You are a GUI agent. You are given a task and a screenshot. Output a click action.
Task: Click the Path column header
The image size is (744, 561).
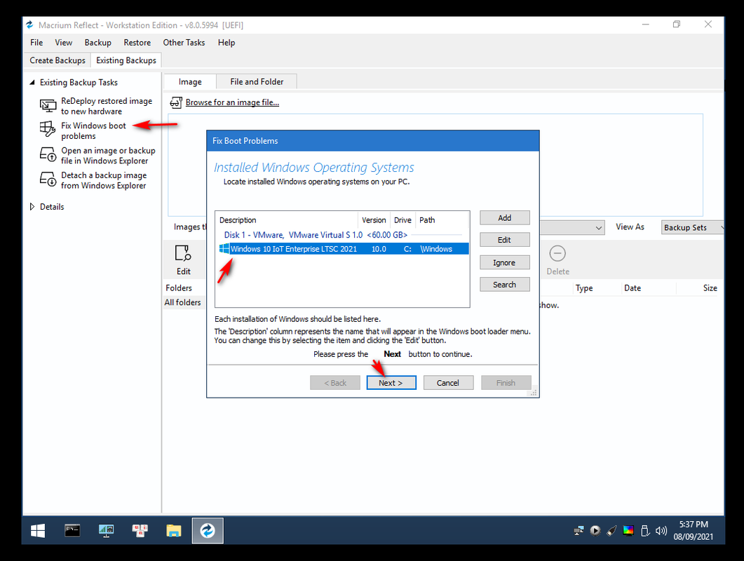pyautogui.click(x=442, y=220)
